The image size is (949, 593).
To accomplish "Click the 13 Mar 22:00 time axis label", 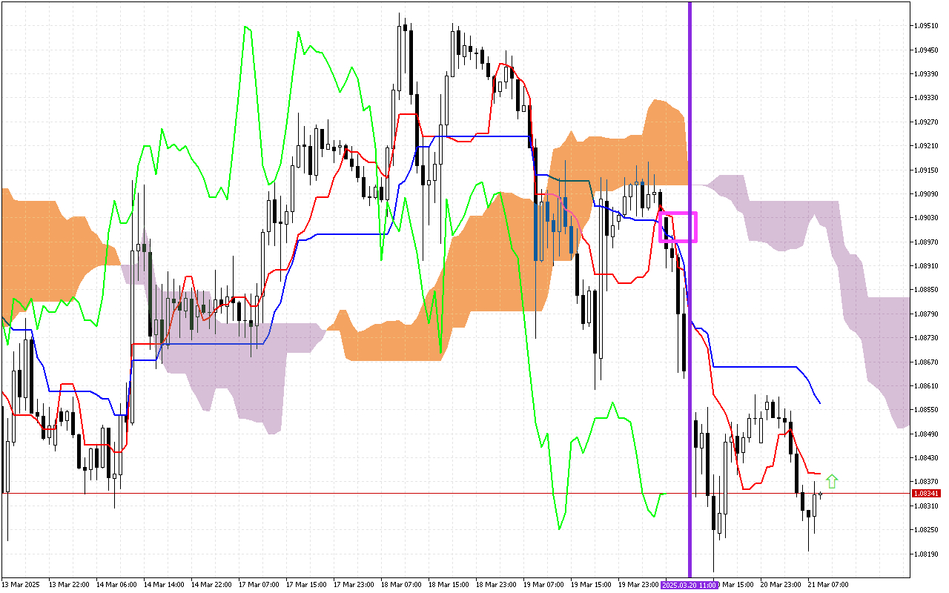I will pos(67,585).
